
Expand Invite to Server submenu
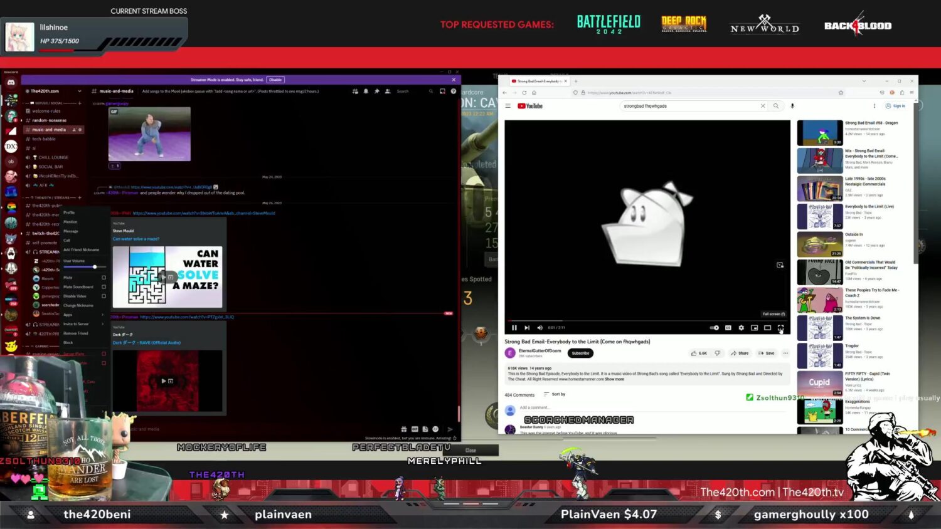coord(85,324)
